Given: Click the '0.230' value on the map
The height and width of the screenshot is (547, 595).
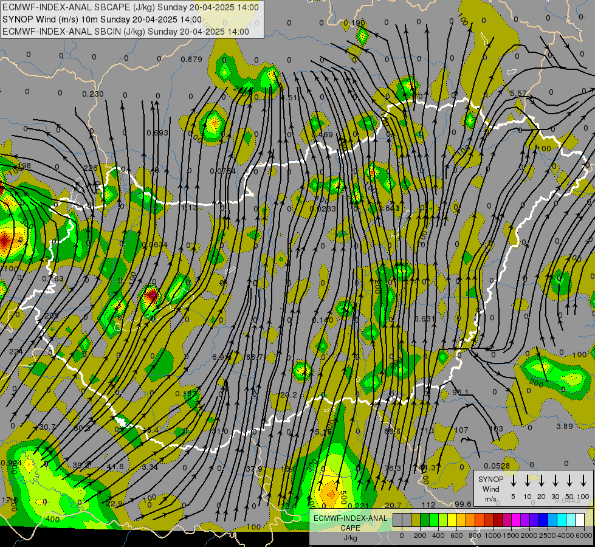Looking at the screenshot, I should pyautogui.click(x=93, y=94).
